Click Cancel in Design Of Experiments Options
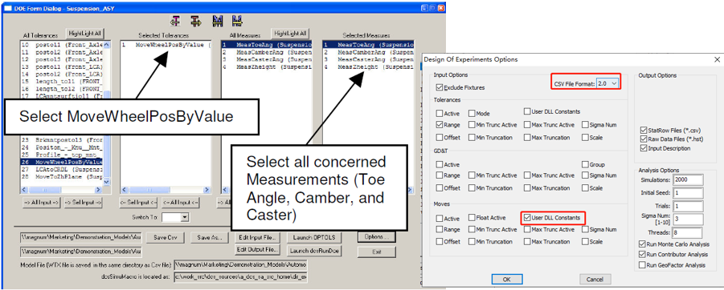The image size is (724, 290). pos(595,279)
